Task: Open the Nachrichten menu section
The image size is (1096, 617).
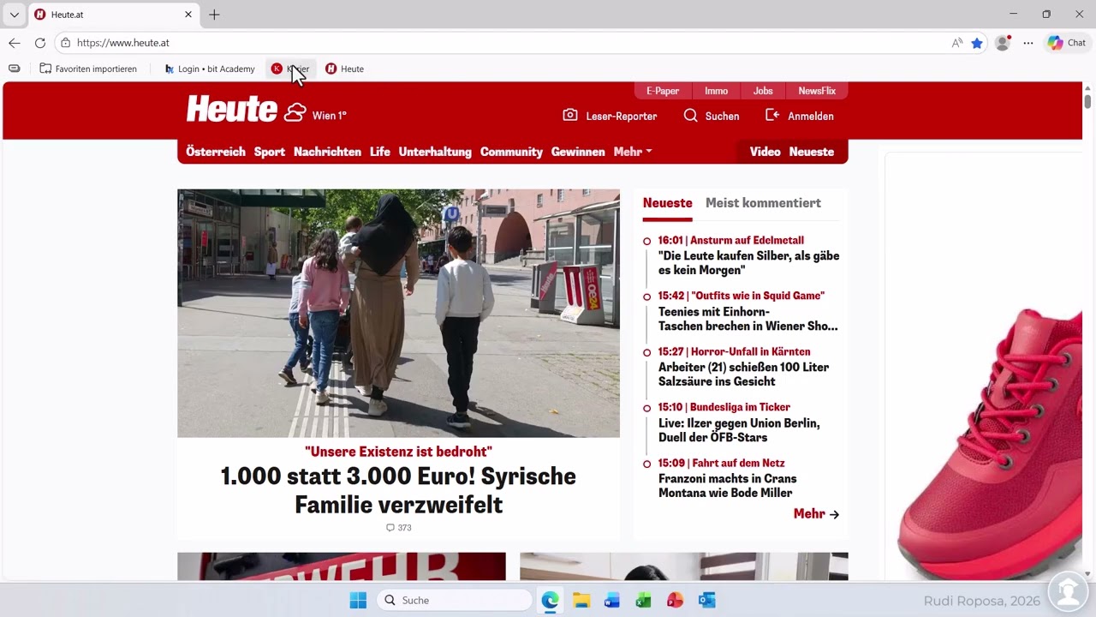Action: point(327,152)
